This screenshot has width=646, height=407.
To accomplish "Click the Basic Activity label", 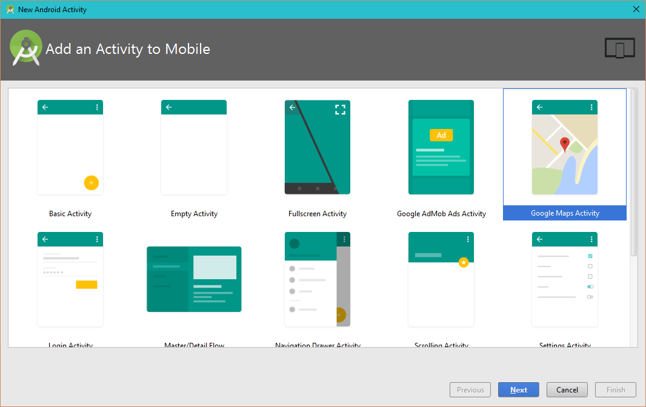I will [x=70, y=213].
